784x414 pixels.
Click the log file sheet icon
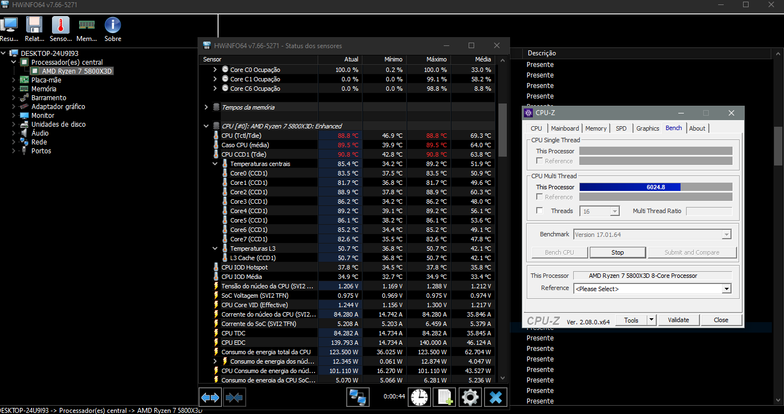point(445,397)
